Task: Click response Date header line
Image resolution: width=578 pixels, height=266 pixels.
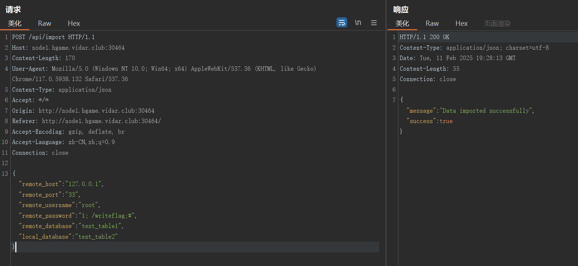Action: pos(458,58)
